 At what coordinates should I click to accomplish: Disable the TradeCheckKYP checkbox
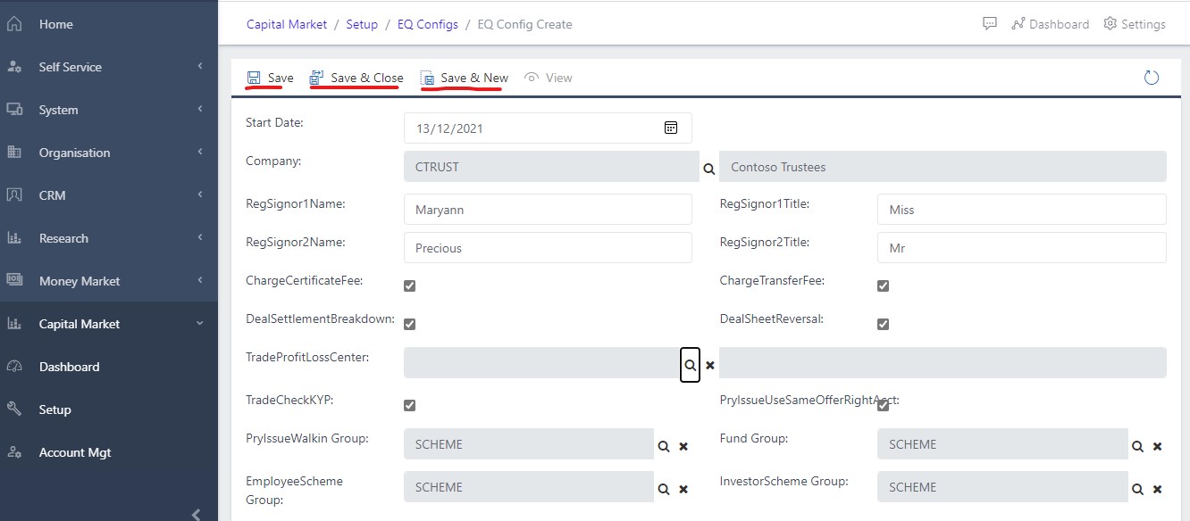(x=409, y=404)
